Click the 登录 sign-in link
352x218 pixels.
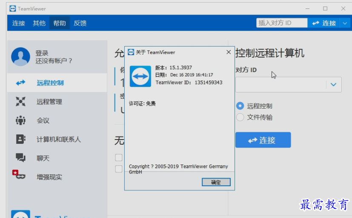42,53
